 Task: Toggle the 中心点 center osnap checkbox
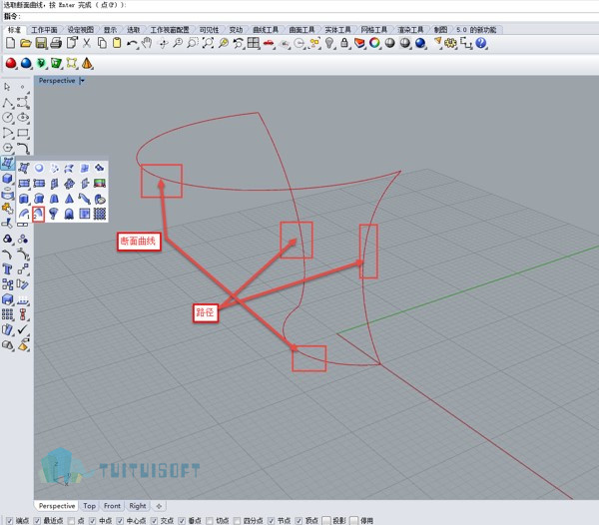(x=120, y=521)
